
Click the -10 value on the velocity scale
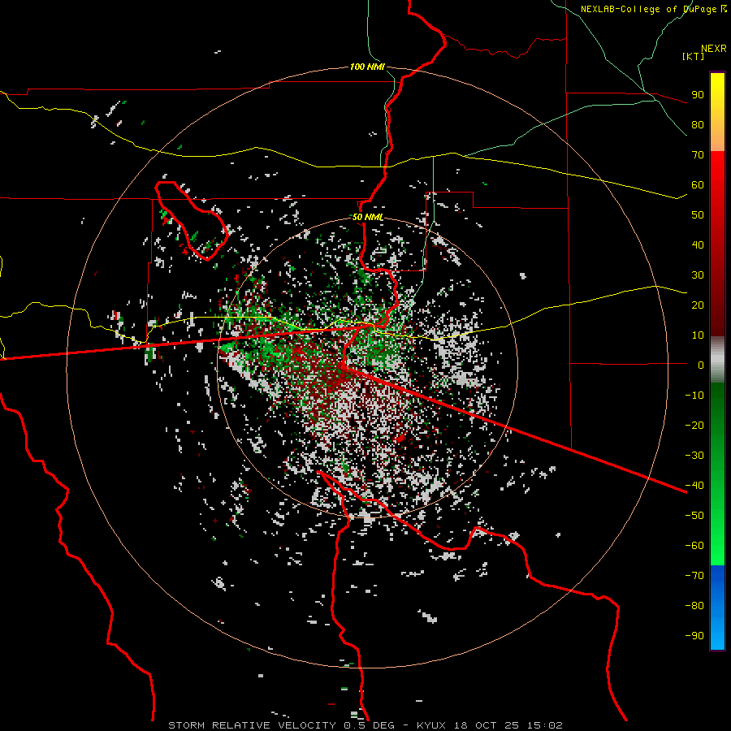point(694,396)
